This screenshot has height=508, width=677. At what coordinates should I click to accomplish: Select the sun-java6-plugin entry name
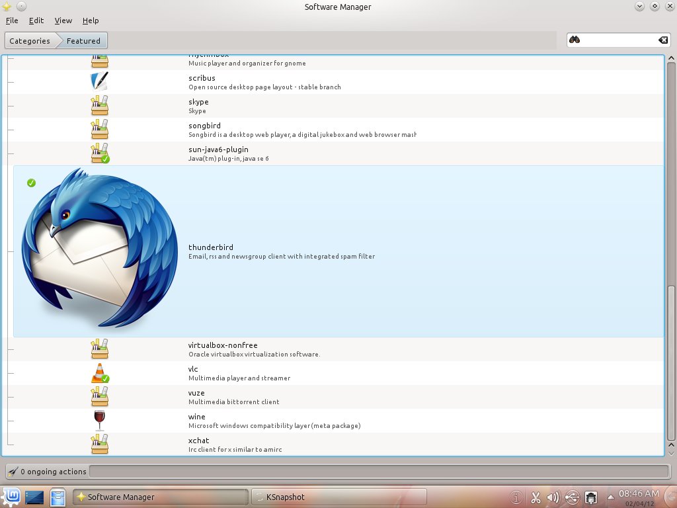[218, 149]
